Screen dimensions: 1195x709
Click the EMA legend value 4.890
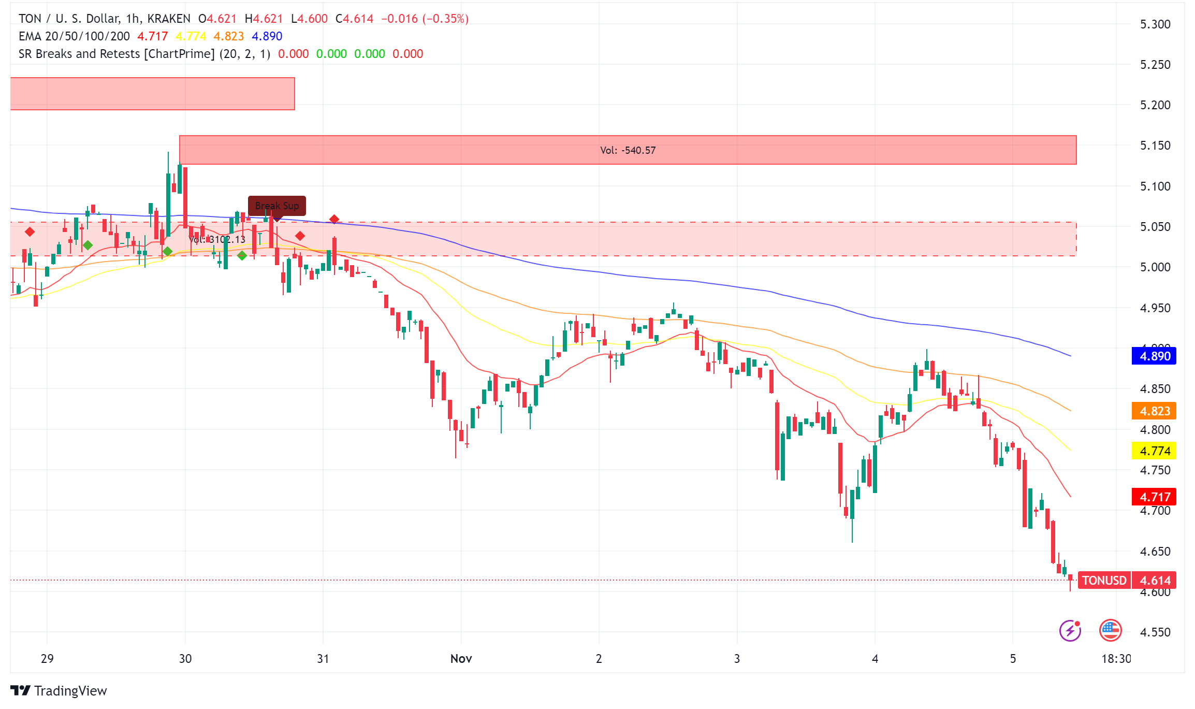pyautogui.click(x=267, y=36)
